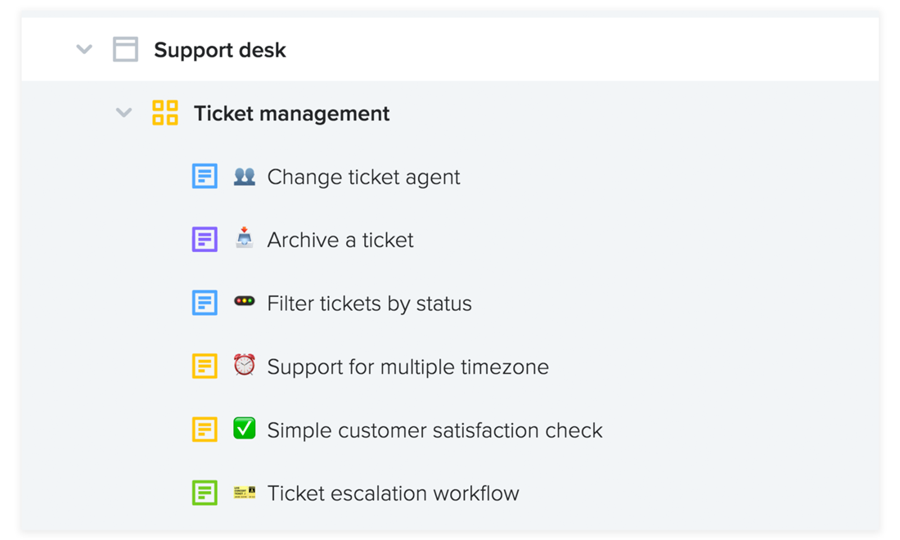Select the Support desk title
The height and width of the screenshot is (540, 900).
coord(220,51)
